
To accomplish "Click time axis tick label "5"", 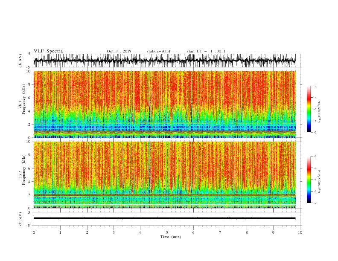I will click(167, 232).
